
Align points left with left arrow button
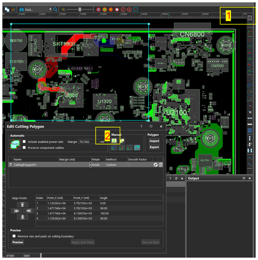pyautogui.click(x=17, y=211)
